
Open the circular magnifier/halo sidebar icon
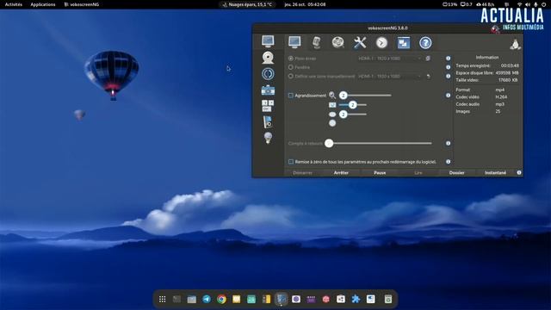pos(268,74)
